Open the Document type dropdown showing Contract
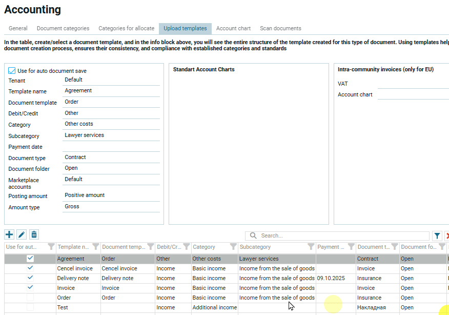Image resolution: width=449 pixels, height=315 pixels. click(x=111, y=157)
